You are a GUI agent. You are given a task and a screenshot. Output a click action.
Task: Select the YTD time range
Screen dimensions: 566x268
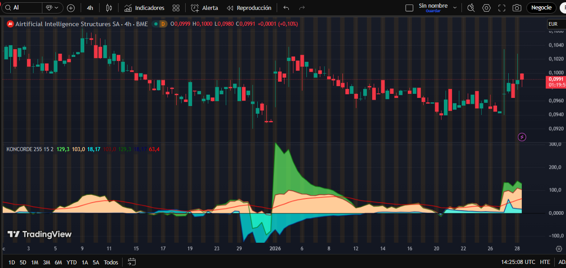click(x=71, y=262)
